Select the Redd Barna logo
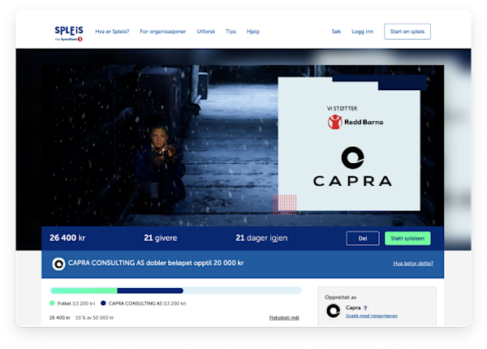Image resolution: width=487 pixels, height=349 pixels. click(356, 122)
